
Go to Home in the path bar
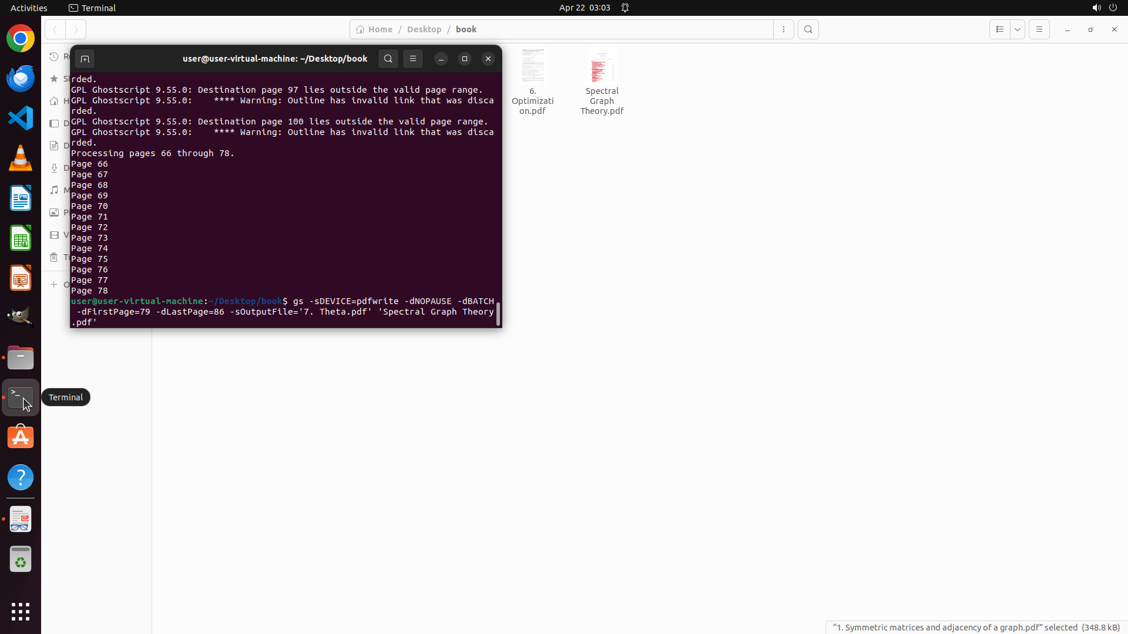click(374, 29)
